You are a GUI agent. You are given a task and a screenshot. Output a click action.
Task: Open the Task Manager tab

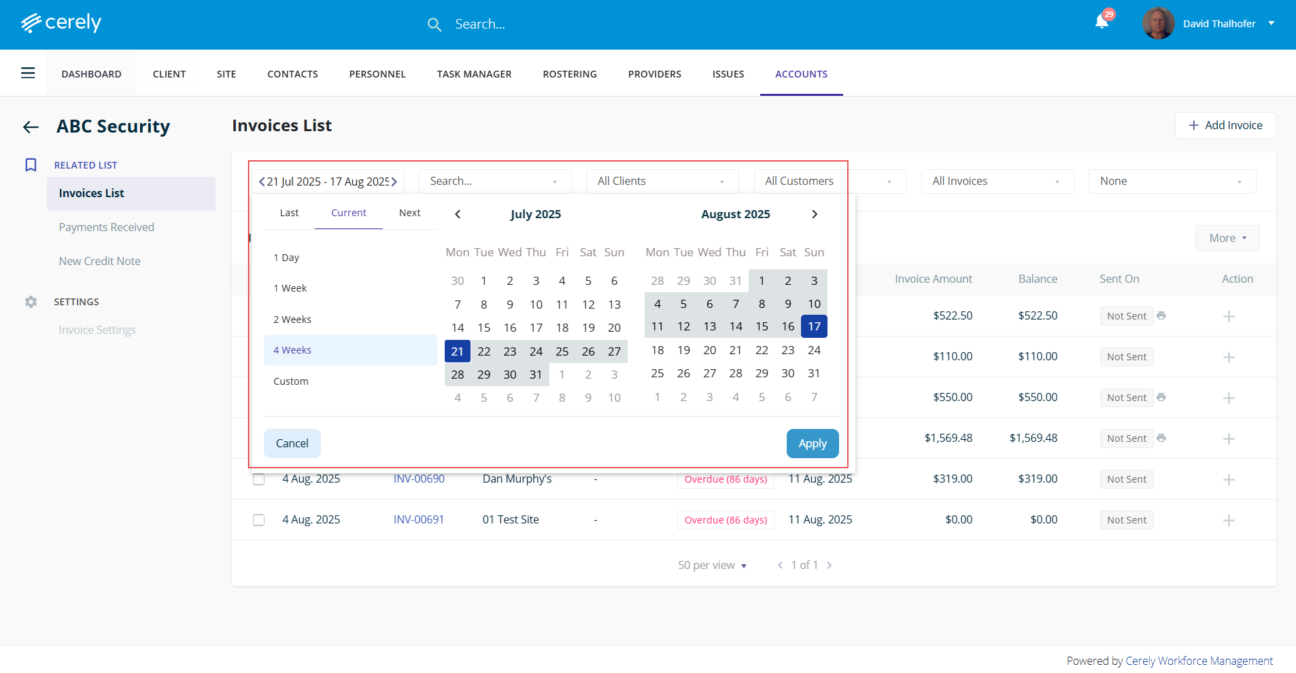click(x=474, y=74)
